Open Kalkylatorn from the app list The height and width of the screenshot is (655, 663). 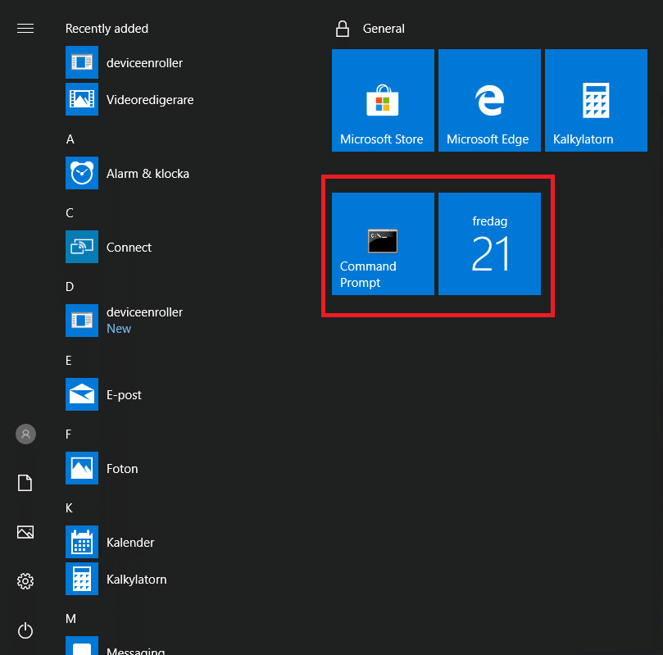tap(116, 579)
